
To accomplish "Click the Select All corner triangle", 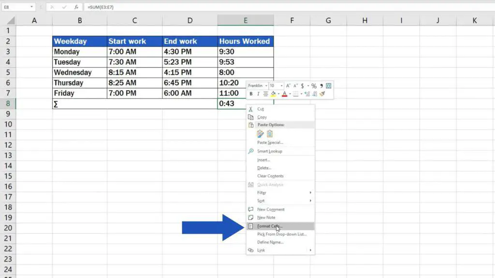I will pos(11,21).
